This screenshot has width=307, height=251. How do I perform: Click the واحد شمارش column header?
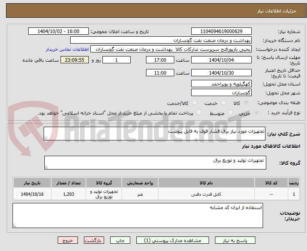(140, 183)
